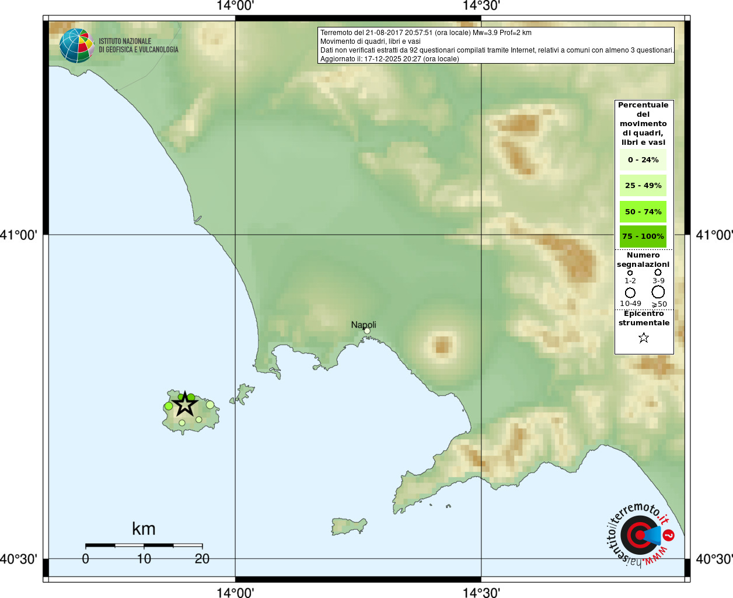The height and width of the screenshot is (598, 733).
Task: Click the star symbol in the legend
Action: [644, 338]
